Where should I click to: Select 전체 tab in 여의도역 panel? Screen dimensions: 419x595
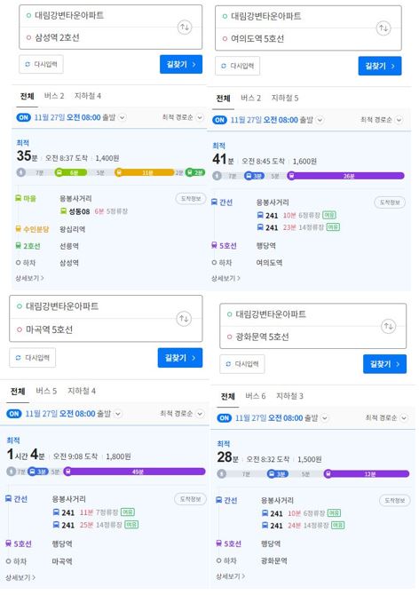click(x=223, y=99)
